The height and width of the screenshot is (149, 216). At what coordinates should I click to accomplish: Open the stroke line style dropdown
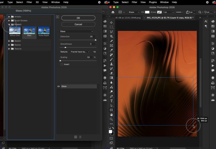click(x=180, y=12)
